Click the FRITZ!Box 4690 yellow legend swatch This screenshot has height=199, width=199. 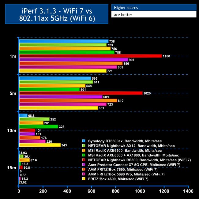tap(84, 179)
